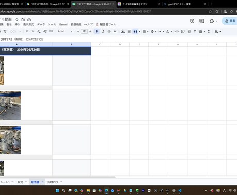
Task: Select column C header
Action: click(x=100, y=44)
